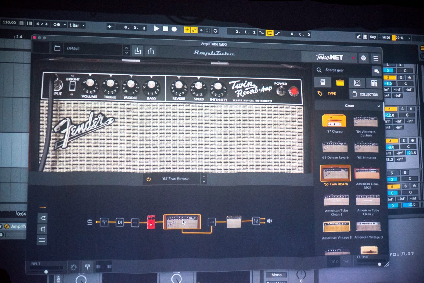
Task: Toggle Ableton MIDI arrangement overdub plus button
Action: 187,30
